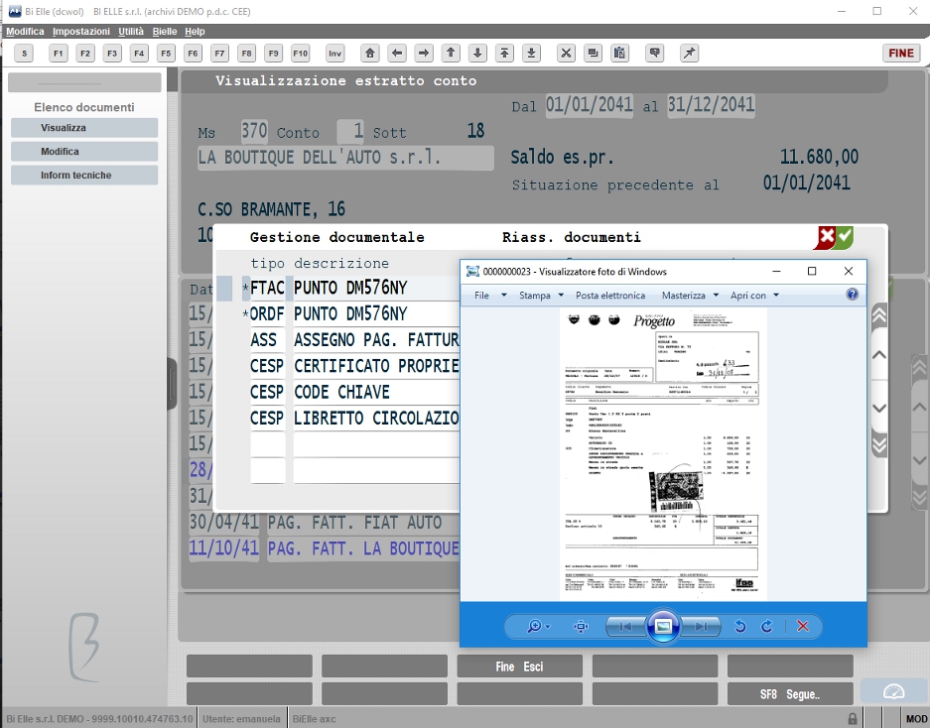This screenshot has width=930, height=728.
Task: Click the Dal date field 01/01/2041
Action: click(589, 105)
